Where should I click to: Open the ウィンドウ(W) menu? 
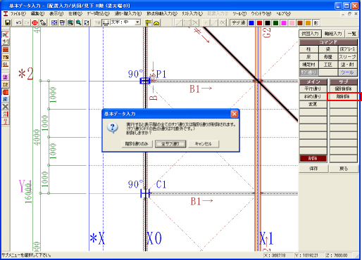tap(261, 13)
